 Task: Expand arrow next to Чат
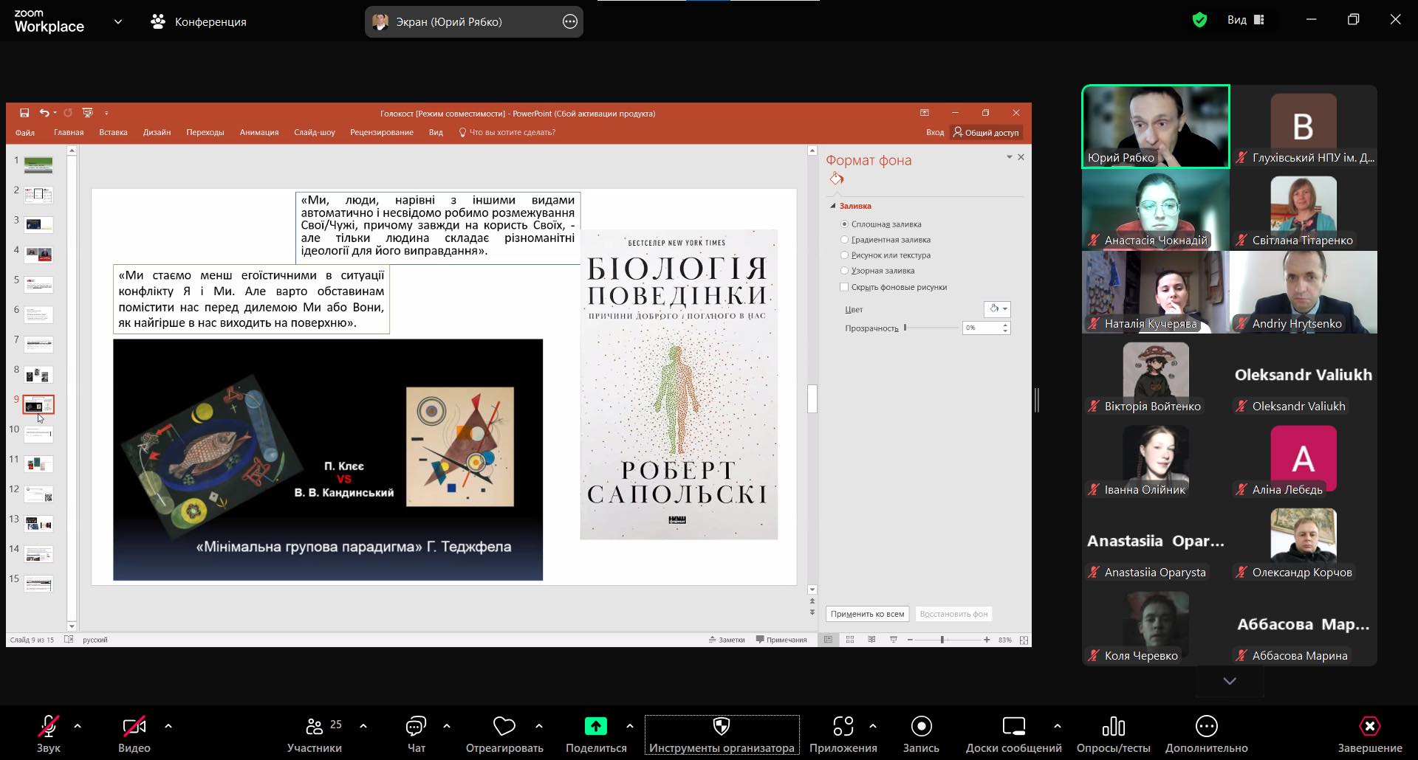(x=447, y=726)
